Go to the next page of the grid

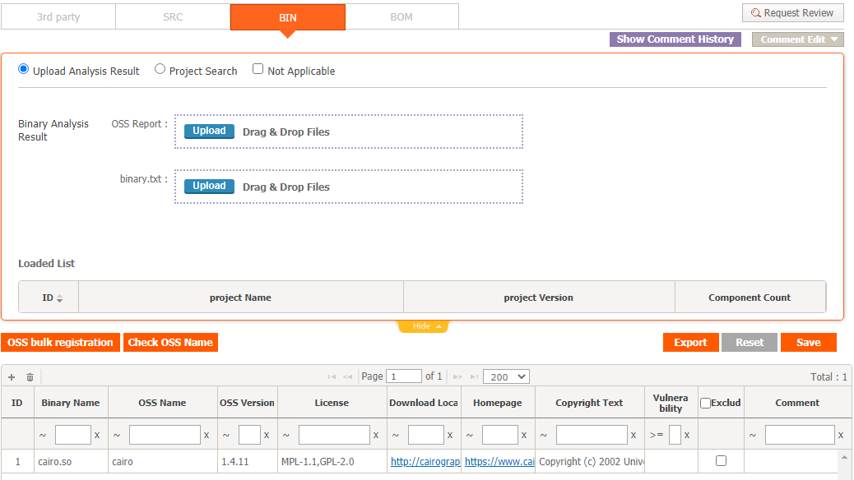457,376
